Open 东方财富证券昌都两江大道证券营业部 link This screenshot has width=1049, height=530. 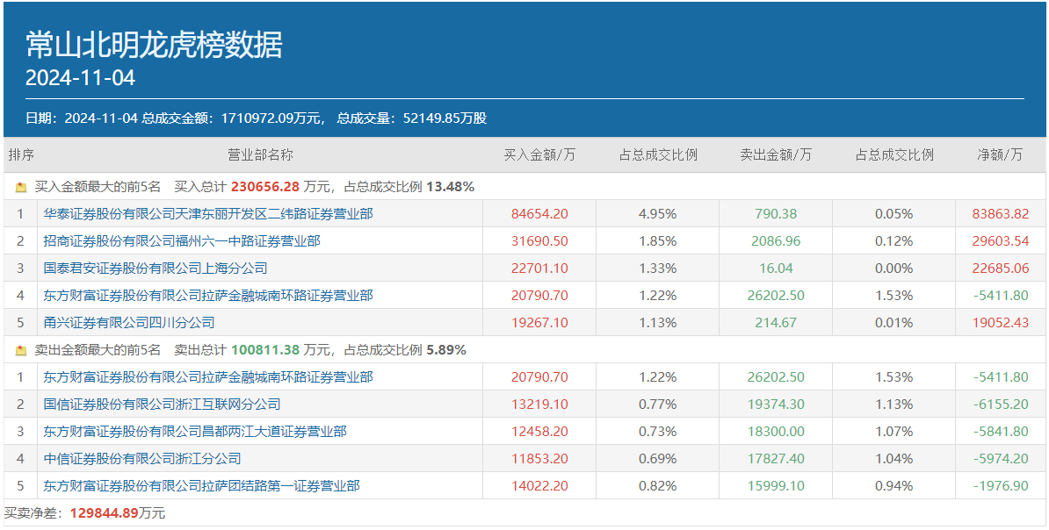click(x=195, y=432)
